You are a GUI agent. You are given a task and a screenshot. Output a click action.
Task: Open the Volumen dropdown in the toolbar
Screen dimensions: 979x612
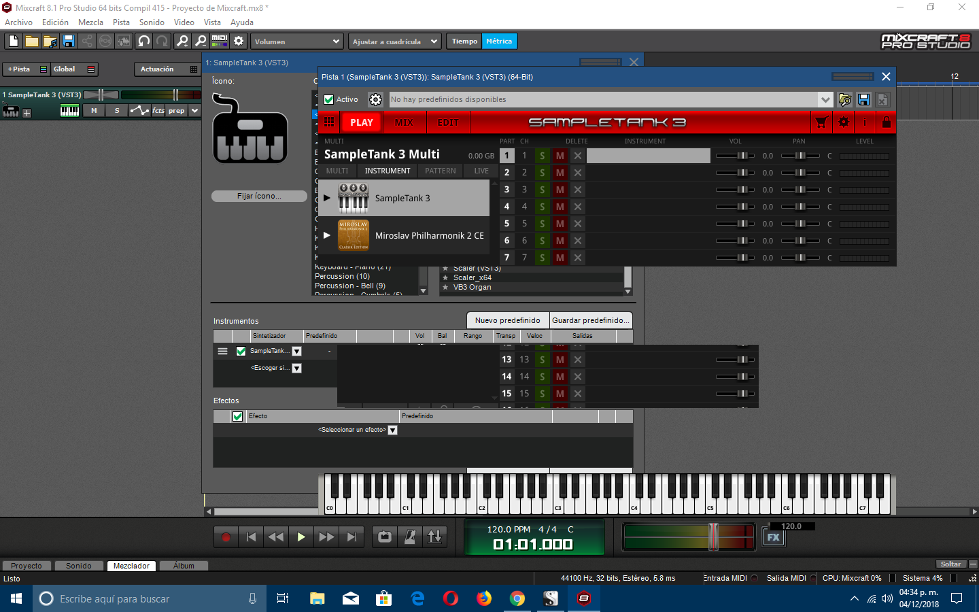click(x=296, y=41)
